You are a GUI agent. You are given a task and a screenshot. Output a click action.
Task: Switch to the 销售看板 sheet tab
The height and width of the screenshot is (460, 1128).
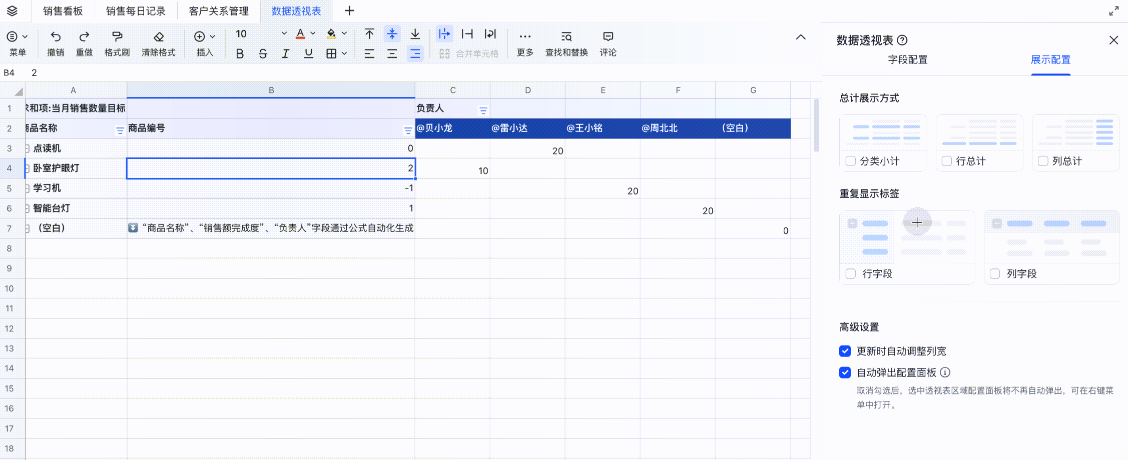(63, 11)
